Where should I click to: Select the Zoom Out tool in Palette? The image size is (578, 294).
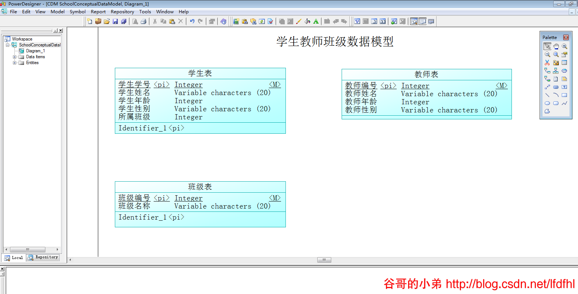tap(547, 54)
